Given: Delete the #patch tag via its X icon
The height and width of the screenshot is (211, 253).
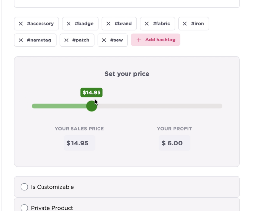Looking at the screenshot, I should click(x=66, y=40).
